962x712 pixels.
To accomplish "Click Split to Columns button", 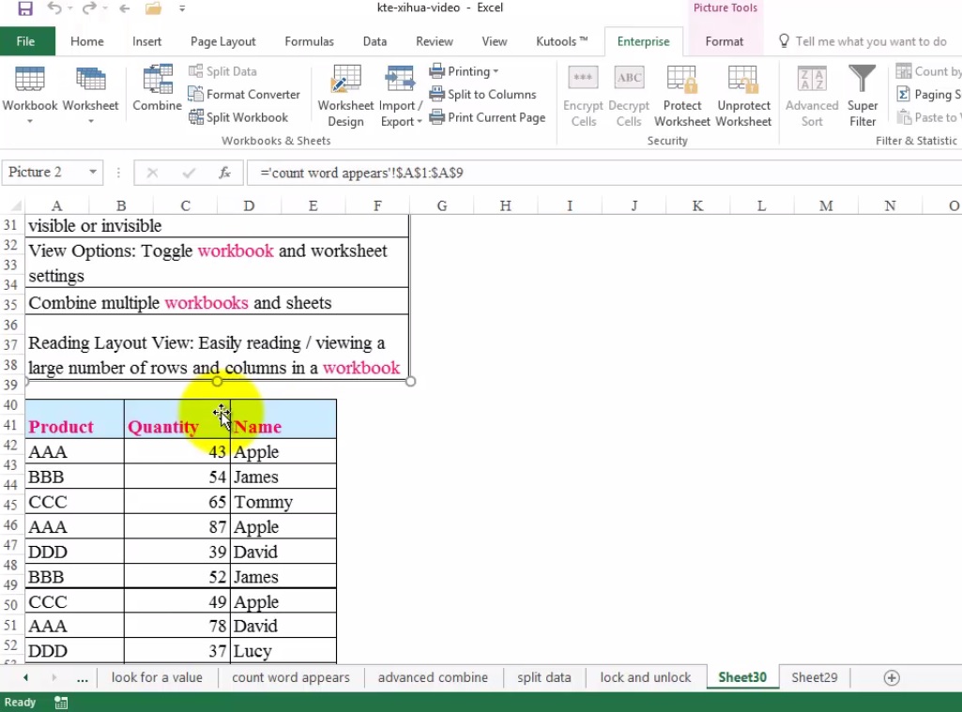I will tap(482, 95).
